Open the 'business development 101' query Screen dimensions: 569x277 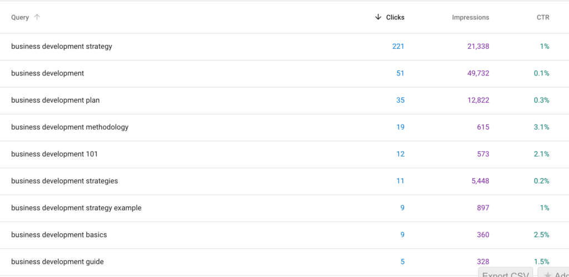(x=54, y=154)
